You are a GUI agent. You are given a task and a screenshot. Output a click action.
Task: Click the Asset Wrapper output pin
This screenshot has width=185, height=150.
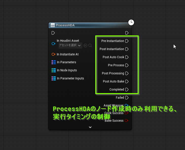click(126, 105)
